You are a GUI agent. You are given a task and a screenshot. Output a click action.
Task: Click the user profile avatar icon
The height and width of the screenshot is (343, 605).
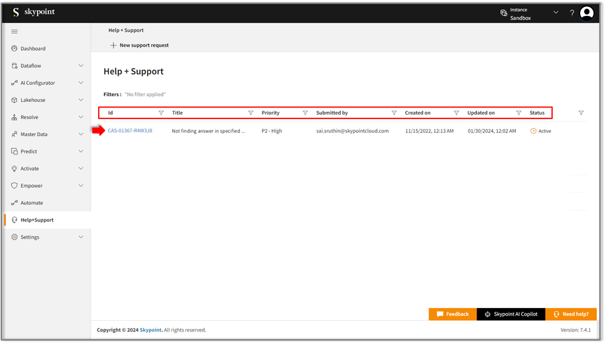pos(587,13)
